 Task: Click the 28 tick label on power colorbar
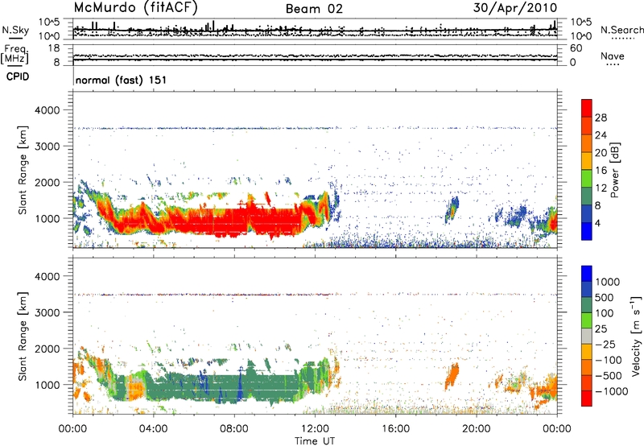click(601, 118)
